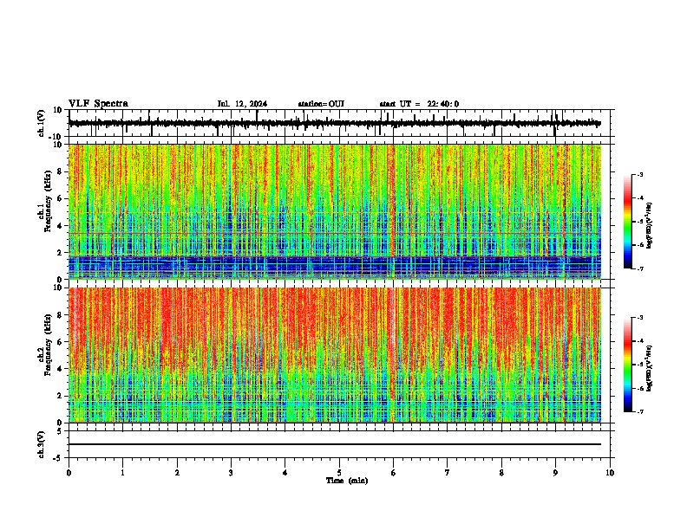Click the ch.1 voltage waveform trace
The width and height of the screenshot is (687, 530).
click(335, 123)
